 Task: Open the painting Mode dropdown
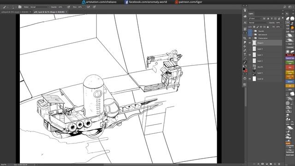coord(39,7)
